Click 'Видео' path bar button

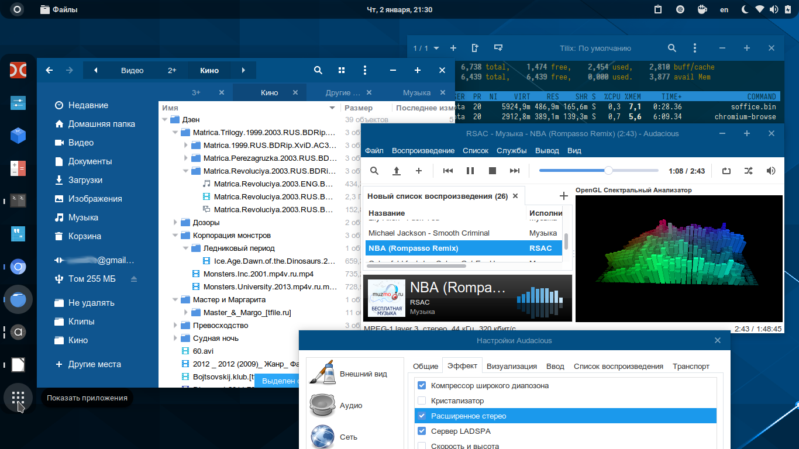[132, 70]
